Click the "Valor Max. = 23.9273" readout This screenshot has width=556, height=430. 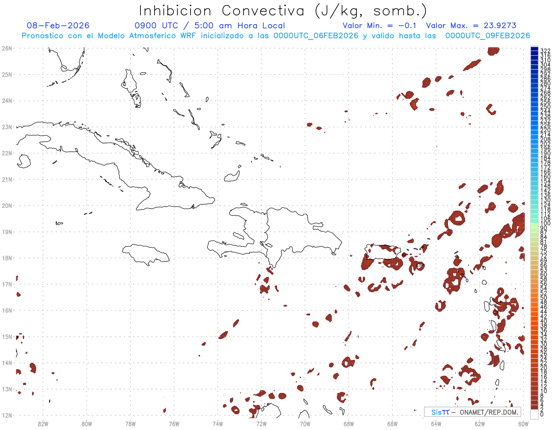point(471,26)
